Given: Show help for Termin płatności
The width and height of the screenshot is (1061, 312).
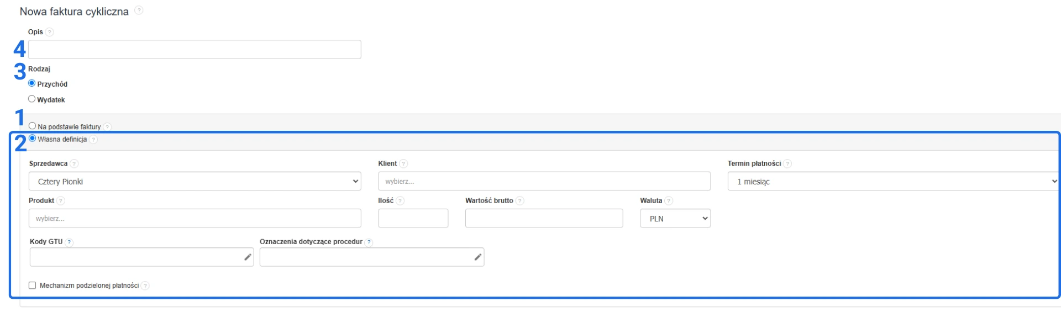Looking at the screenshot, I should pyautogui.click(x=787, y=164).
